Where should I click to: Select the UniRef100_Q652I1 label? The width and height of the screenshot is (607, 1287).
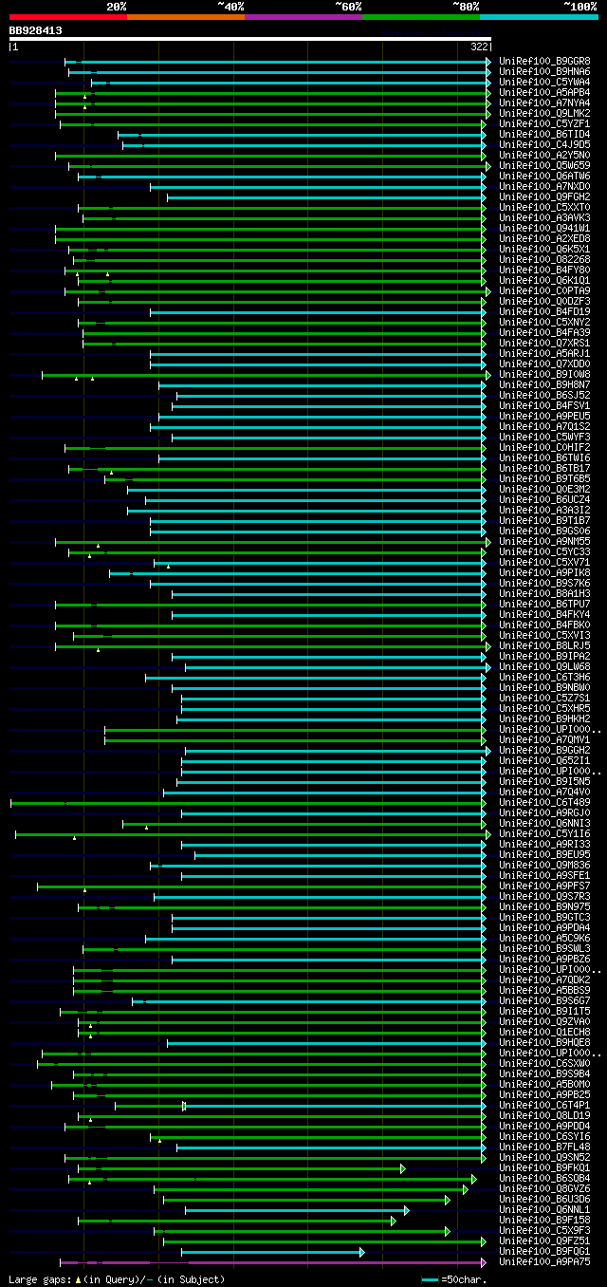point(544,760)
